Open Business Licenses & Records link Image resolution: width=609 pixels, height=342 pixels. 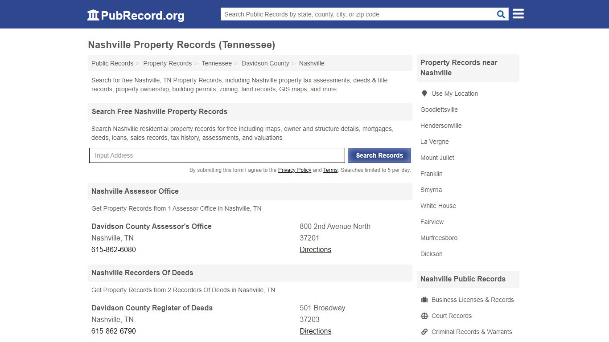(473, 300)
